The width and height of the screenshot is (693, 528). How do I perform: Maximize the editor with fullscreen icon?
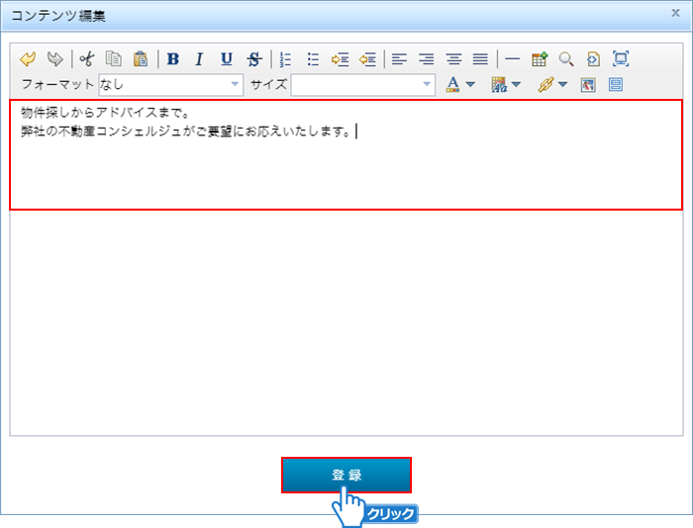tap(621, 59)
